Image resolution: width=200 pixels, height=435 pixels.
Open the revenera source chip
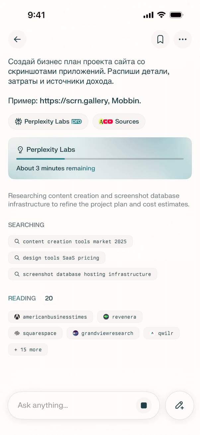pyautogui.click(x=120, y=317)
